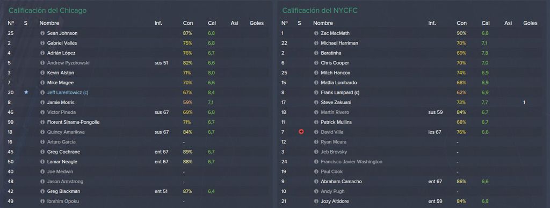Sort Chicago table by Cal column
This screenshot has width=550, height=208.
[212, 23]
